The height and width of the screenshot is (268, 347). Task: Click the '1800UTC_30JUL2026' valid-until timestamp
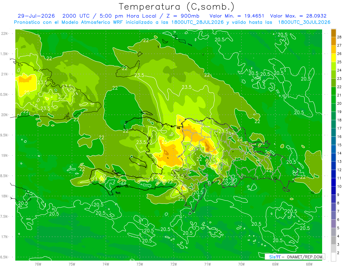point(304,22)
